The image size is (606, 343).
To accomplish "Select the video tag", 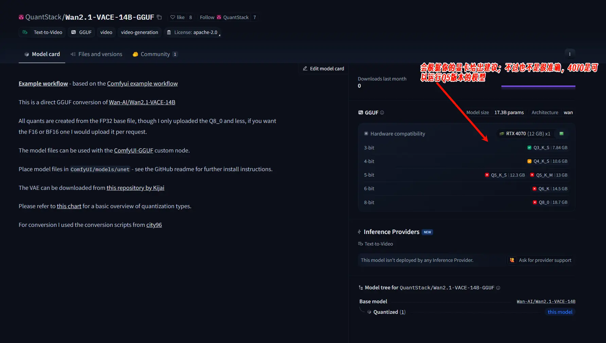I will [106, 32].
